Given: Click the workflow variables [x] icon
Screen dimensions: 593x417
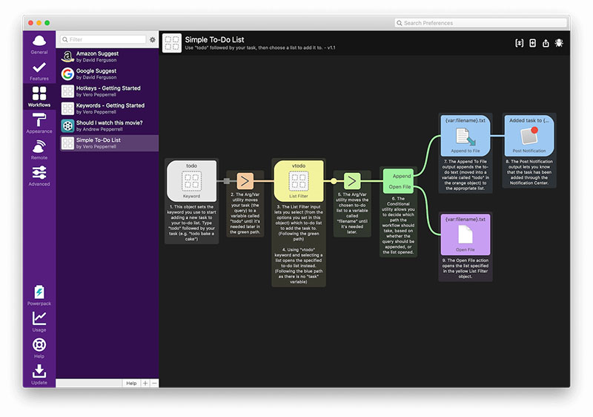Looking at the screenshot, I should pyautogui.click(x=520, y=43).
